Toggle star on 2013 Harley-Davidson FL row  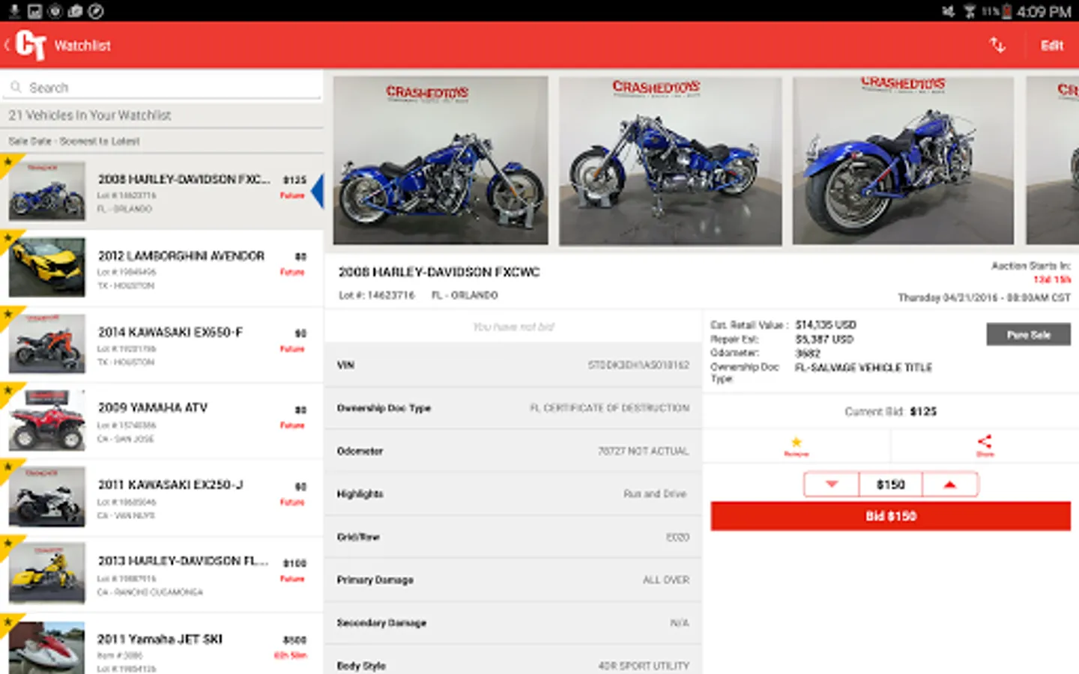8,544
